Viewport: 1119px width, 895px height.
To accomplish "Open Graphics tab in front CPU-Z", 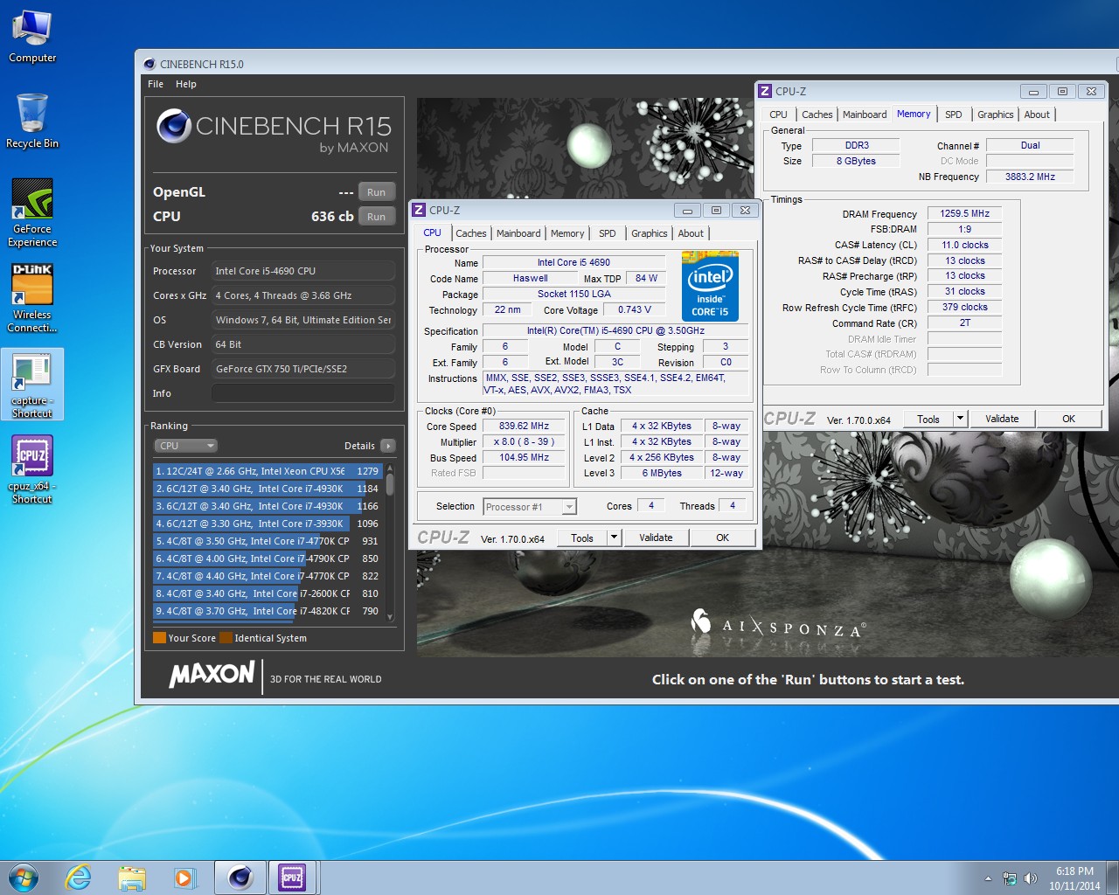I will coord(650,233).
